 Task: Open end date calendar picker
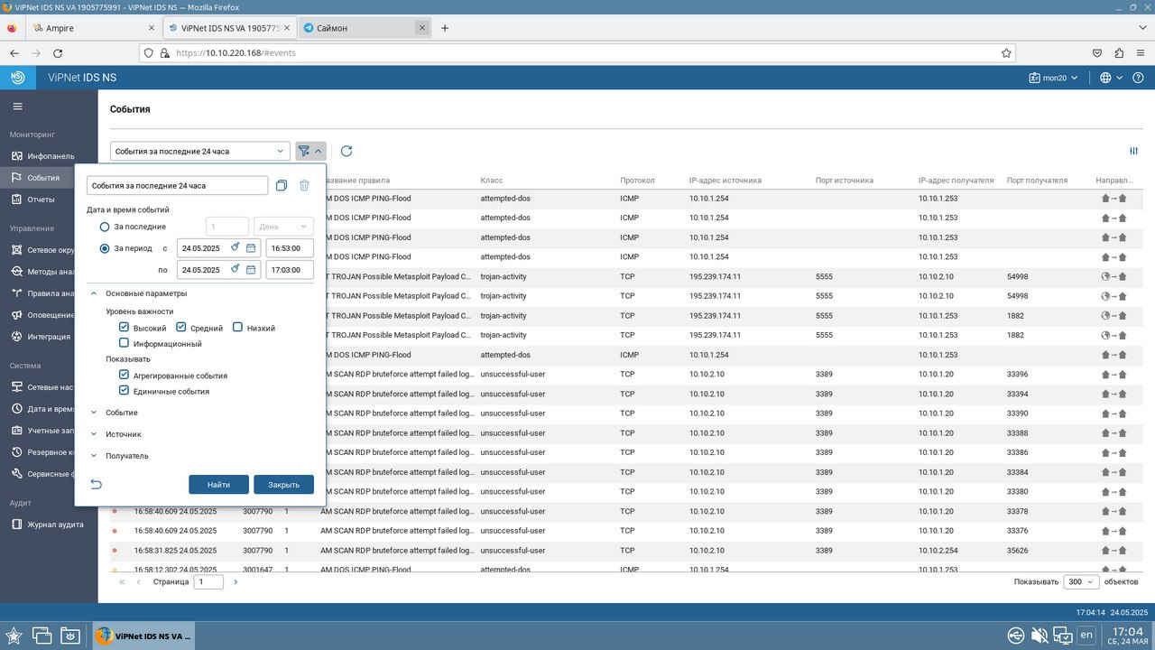(x=251, y=269)
